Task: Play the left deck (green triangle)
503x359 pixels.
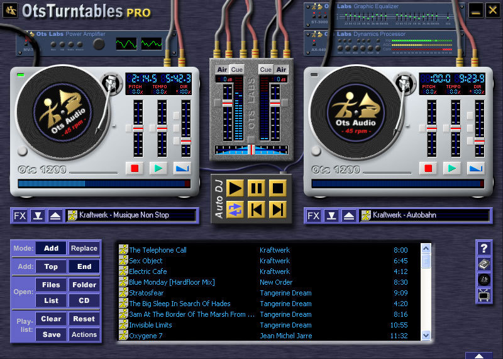Action: pyautogui.click(x=158, y=168)
